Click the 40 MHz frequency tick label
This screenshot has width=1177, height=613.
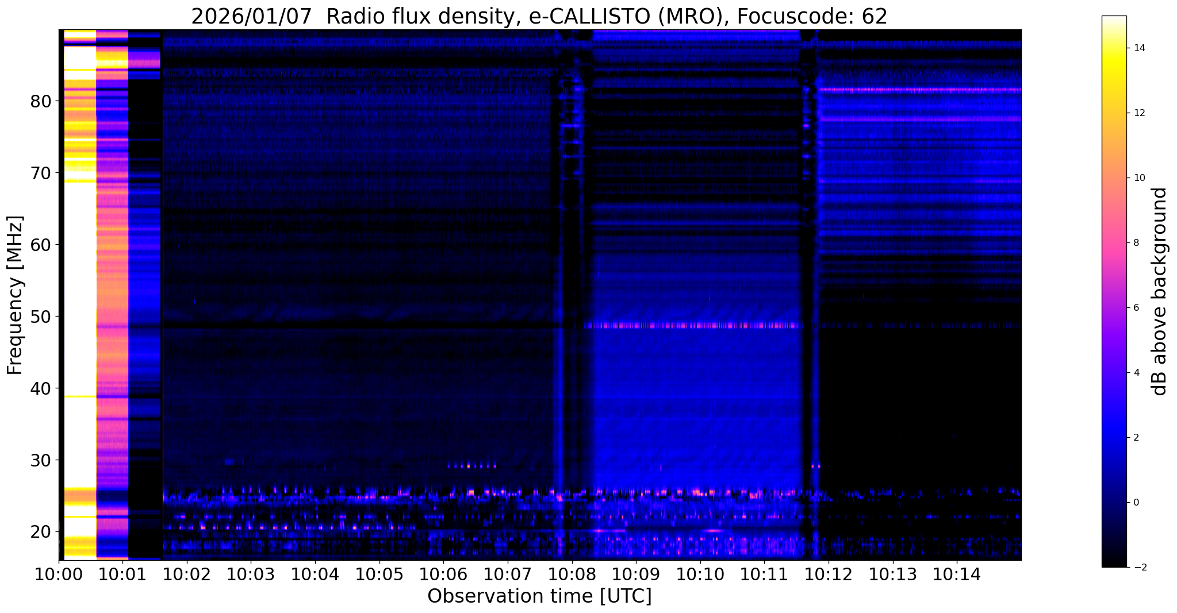pyautogui.click(x=41, y=389)
